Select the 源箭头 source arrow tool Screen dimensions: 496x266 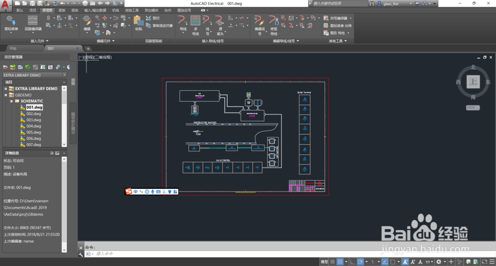tap(220, 25)
